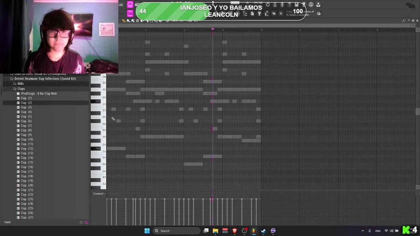Click the system tray volume icon
420x236 pixels.
[391, 231]
